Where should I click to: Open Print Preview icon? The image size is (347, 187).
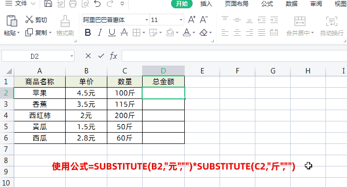85,3
